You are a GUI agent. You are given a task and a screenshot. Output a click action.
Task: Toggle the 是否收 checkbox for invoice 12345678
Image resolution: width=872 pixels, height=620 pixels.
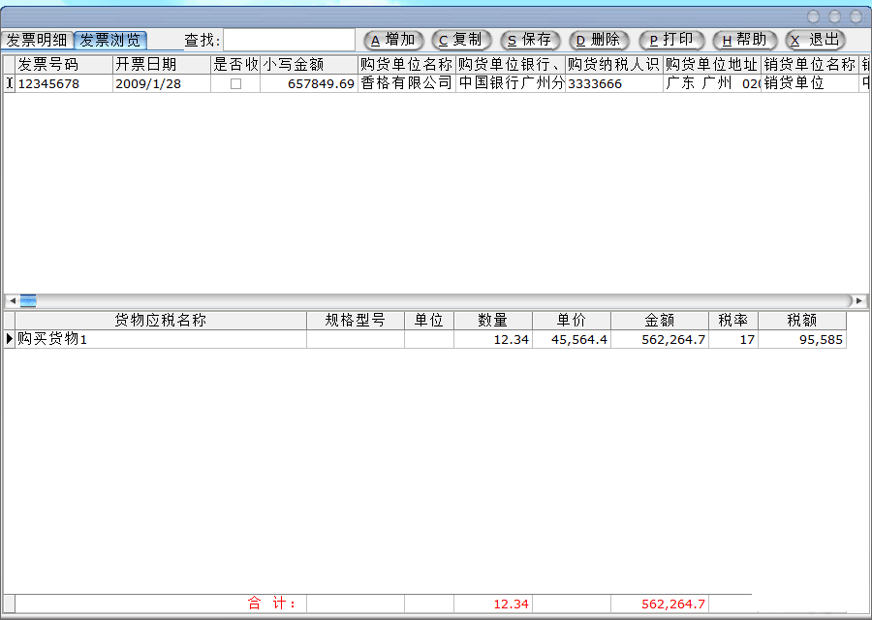pos(235,84)
